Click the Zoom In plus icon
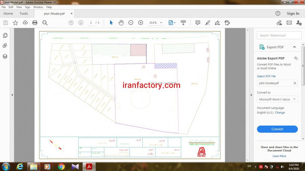Image resolution: width=305 pixels, height=171 pixels. pyautogui.click(x=141, y=23)
